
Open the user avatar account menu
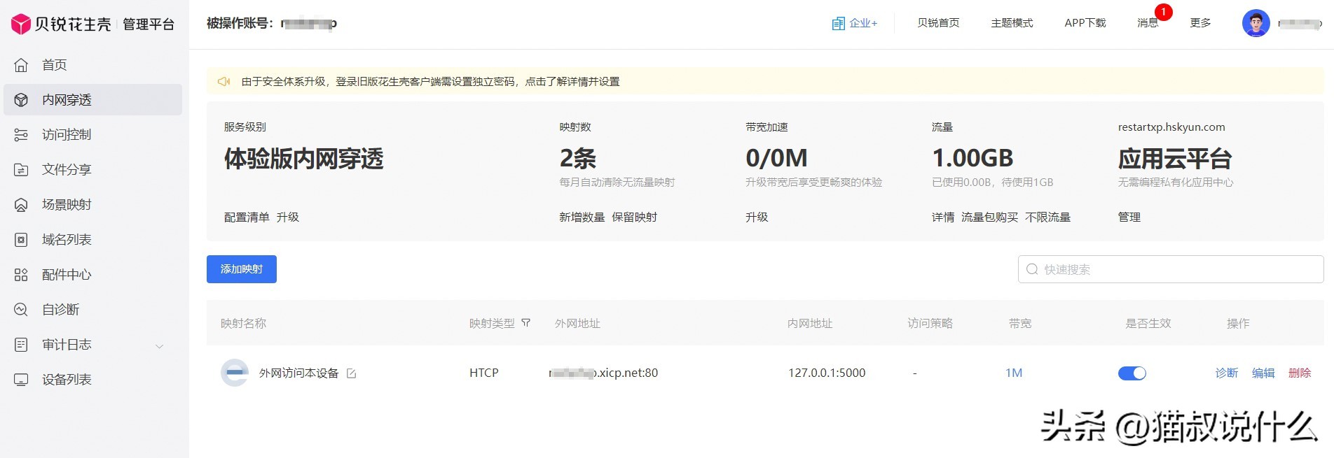point(1256,23)
